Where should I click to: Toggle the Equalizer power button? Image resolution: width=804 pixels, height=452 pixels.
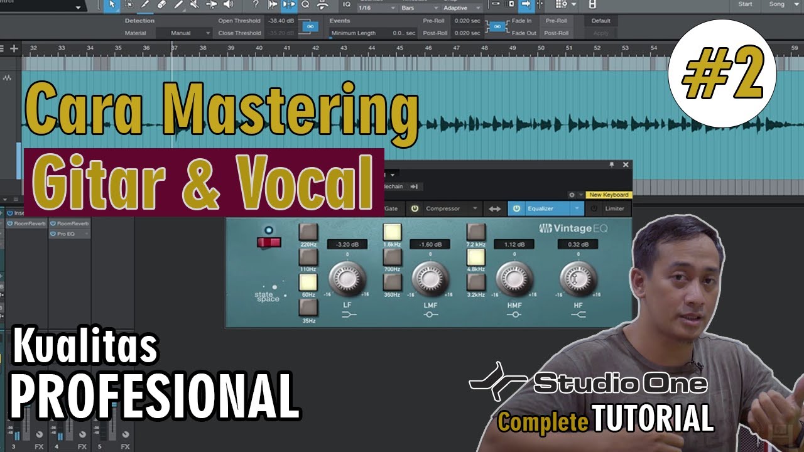pyautogui.click(x=516, y=208)
